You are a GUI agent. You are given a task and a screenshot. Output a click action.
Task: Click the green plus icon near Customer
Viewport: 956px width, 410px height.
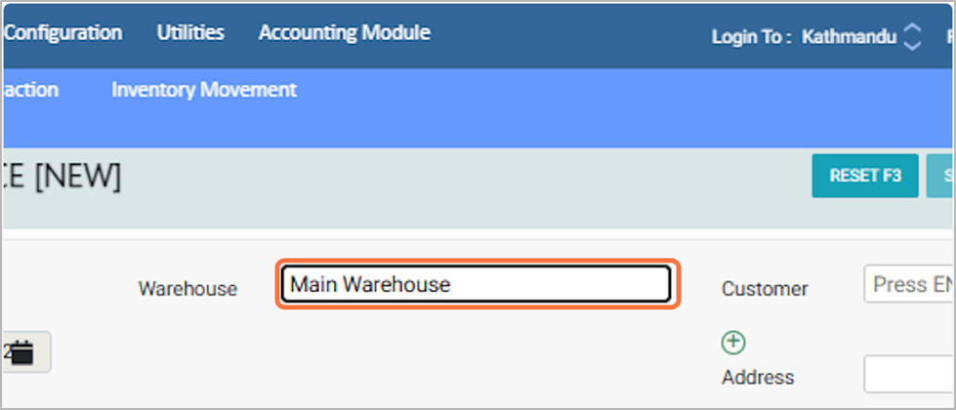[x=733, y=342]
